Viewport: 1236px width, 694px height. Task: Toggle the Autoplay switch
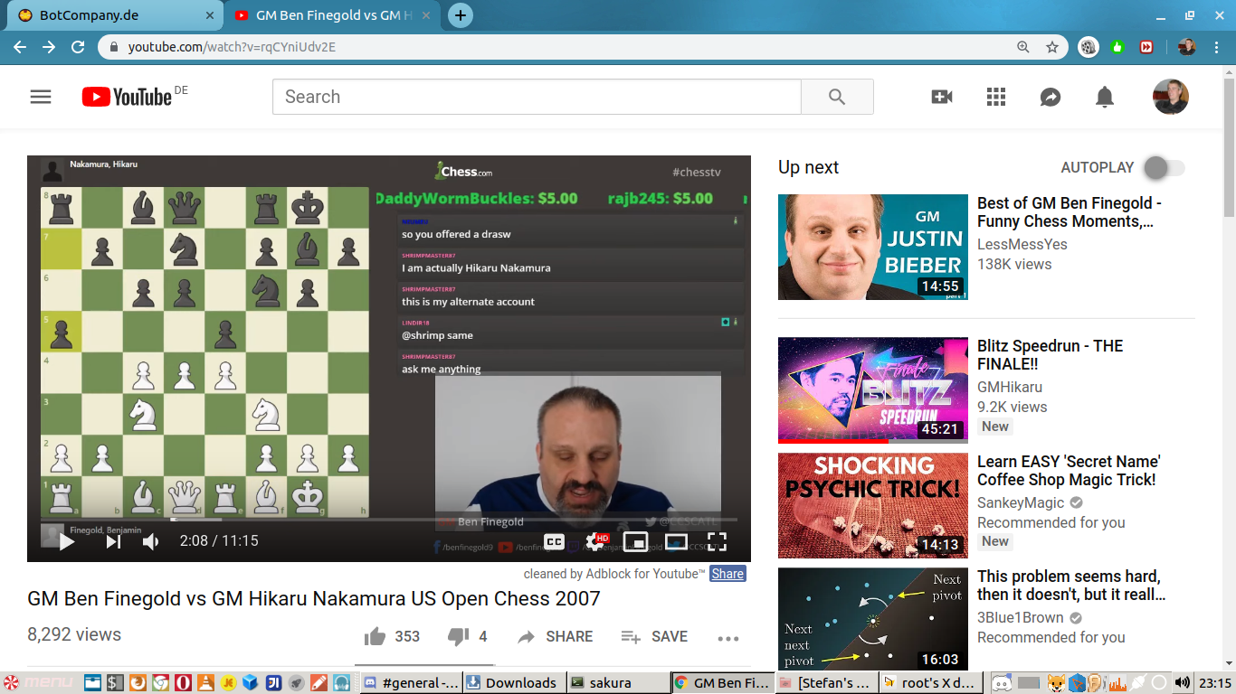pos(1163,167)
